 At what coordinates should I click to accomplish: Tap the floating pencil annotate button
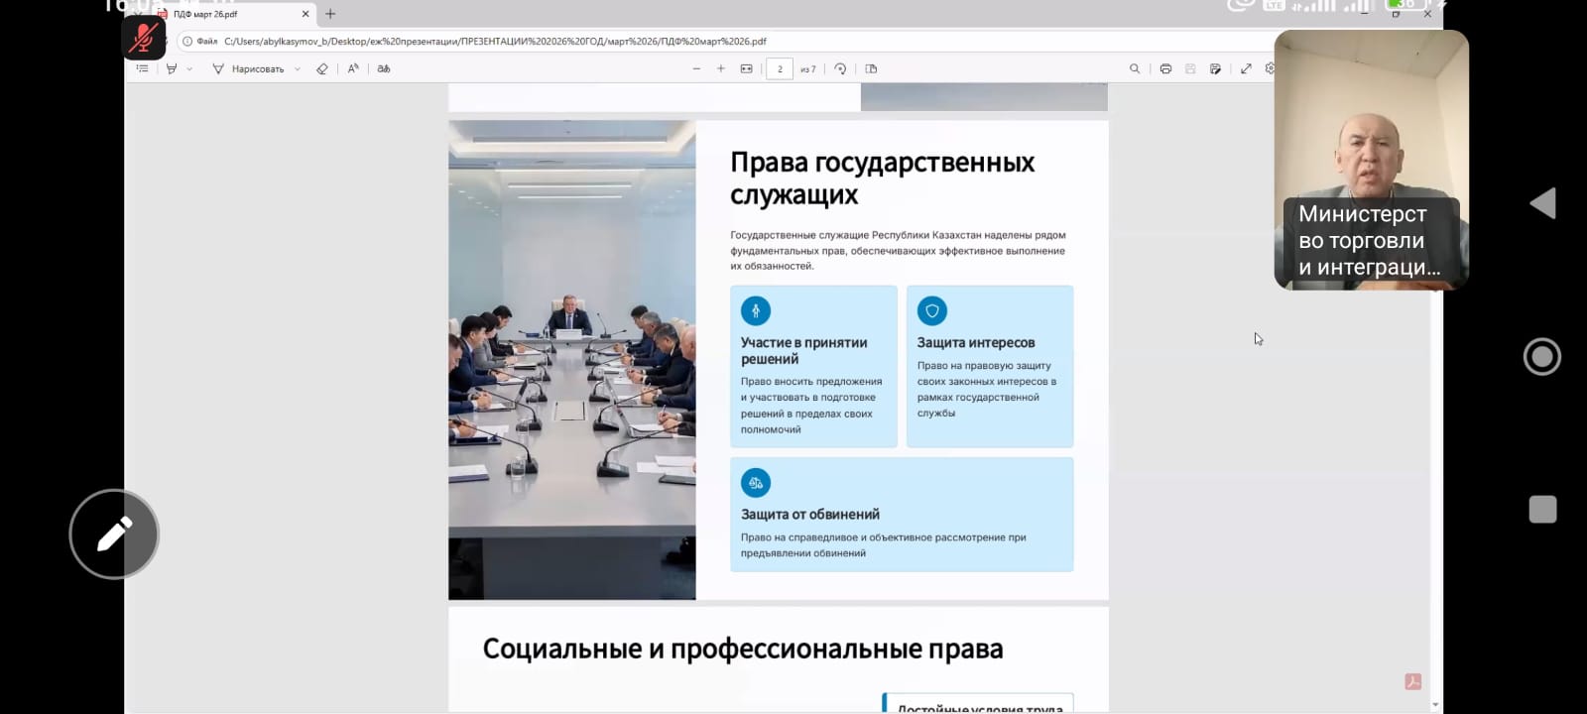pyautogui.click(x=114, y=535)
